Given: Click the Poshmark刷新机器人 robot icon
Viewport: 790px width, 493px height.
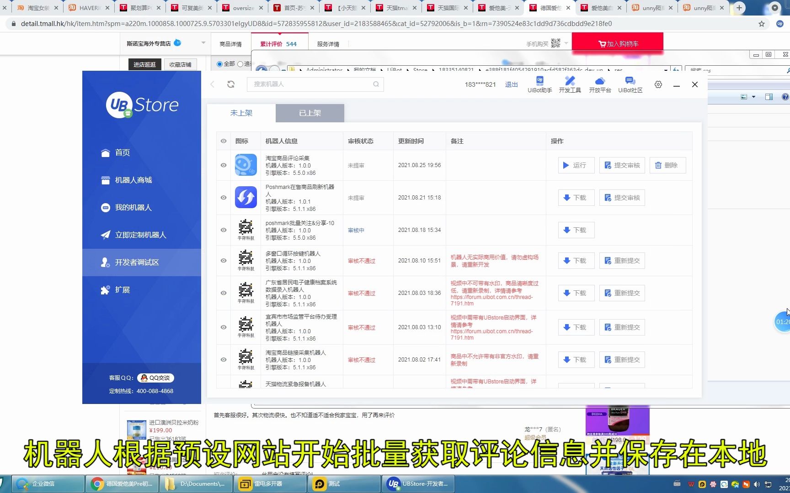Looking at the screenshot, I should pyautogui.click(x=246, y=198).
